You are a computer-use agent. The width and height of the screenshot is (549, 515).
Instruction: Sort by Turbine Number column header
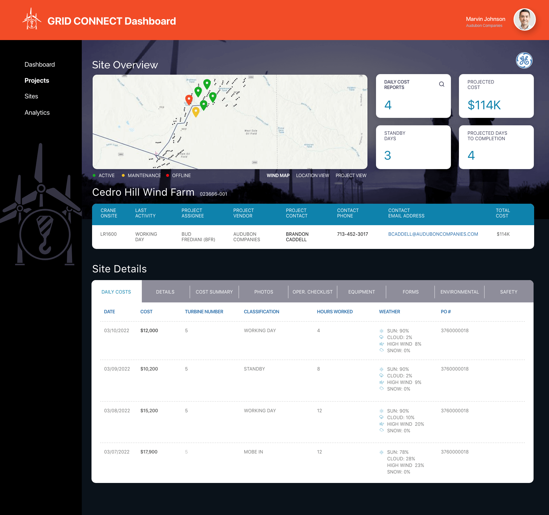coord(204,312)
